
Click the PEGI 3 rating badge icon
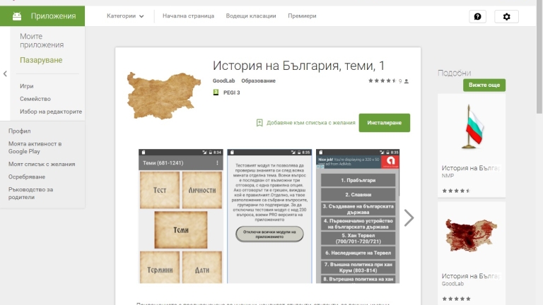[216, 92]
